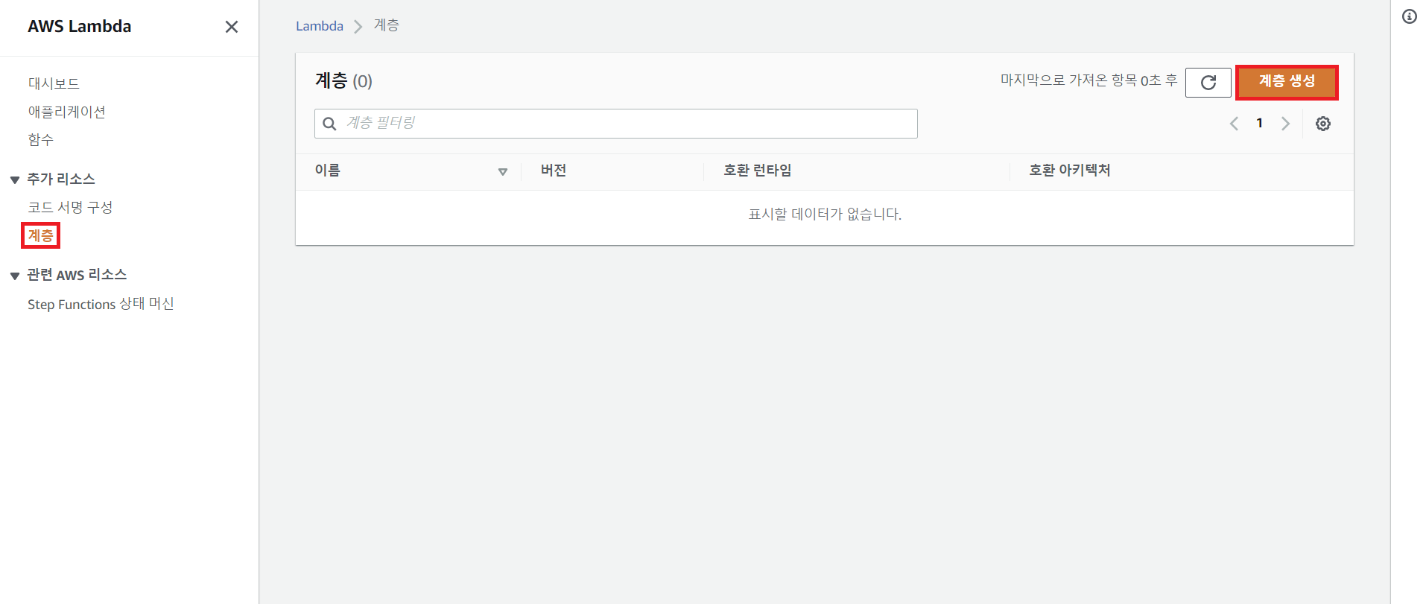Open 함수 in the sidebar
Screen dimensions: 1426x604
[x=40, y=140]
